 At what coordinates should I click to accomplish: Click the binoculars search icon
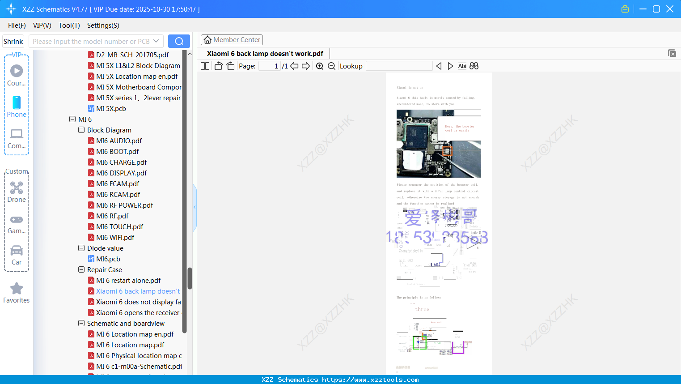coord(474,66)
